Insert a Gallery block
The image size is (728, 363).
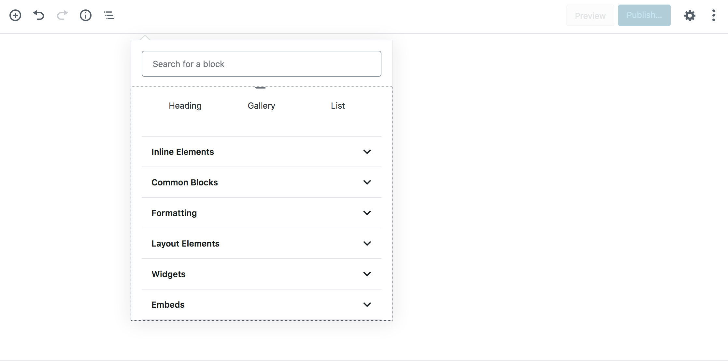(261, 106)
